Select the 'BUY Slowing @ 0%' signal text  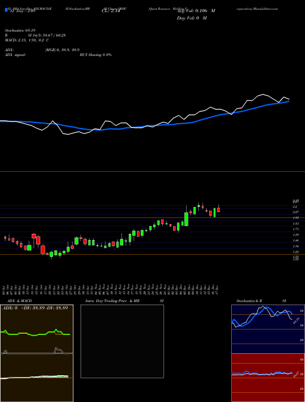[96, 55]
